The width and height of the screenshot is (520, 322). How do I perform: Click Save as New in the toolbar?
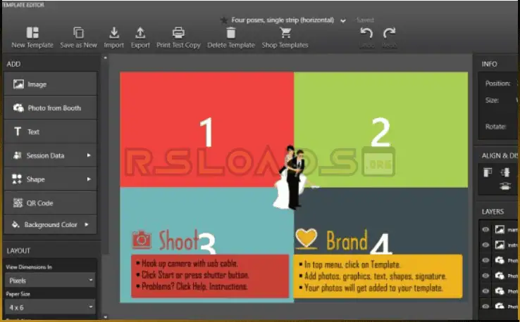(x=78, y=33)
